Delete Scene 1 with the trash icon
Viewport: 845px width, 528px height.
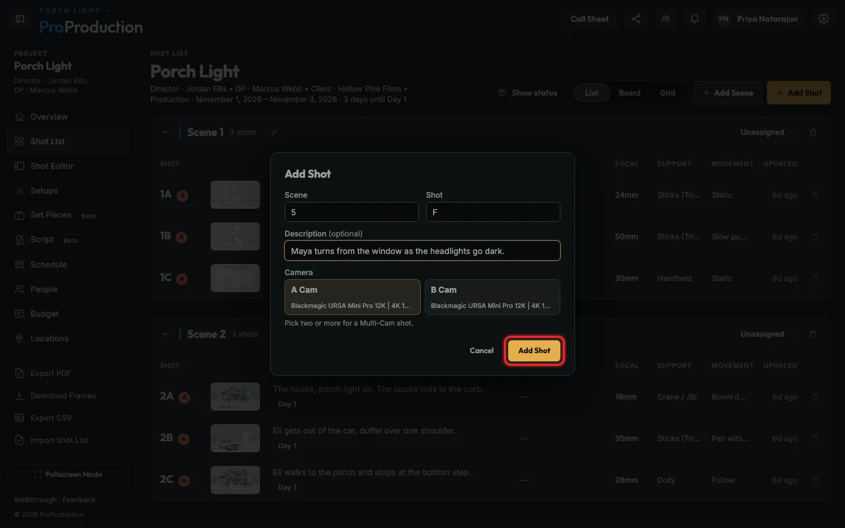[813, 133]
